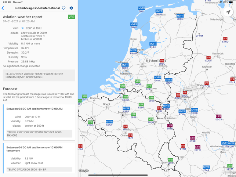Open Amsterdam EHAM MVFR marker
236x177 pixels.
(133, 50)
